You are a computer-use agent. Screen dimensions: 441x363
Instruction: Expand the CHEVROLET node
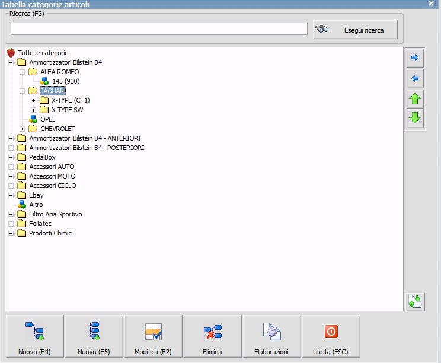22,129
